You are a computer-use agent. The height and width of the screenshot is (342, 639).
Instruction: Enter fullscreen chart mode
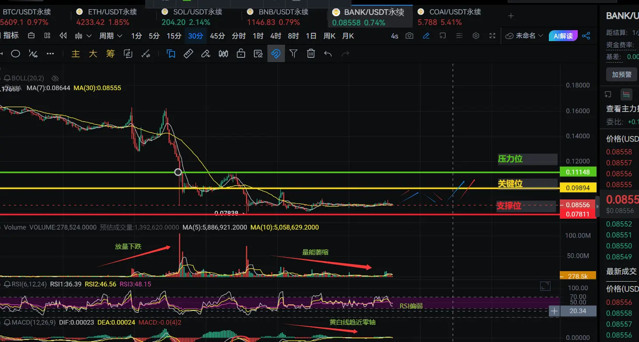click(x=492, y=36)
